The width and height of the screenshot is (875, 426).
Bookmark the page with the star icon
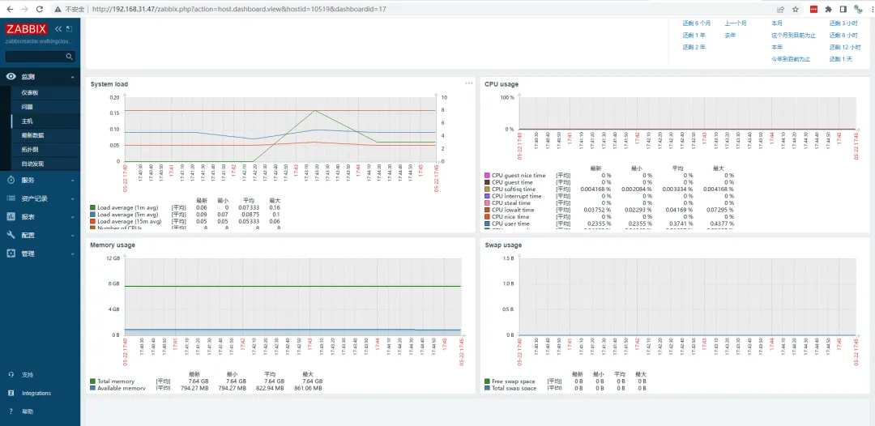coord(796,9)
